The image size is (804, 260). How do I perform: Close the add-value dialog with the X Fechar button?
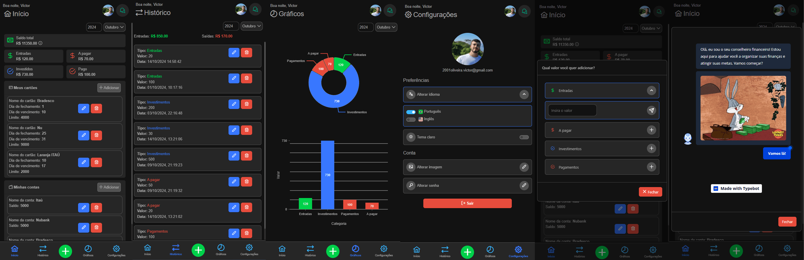[x=650, y=192]
